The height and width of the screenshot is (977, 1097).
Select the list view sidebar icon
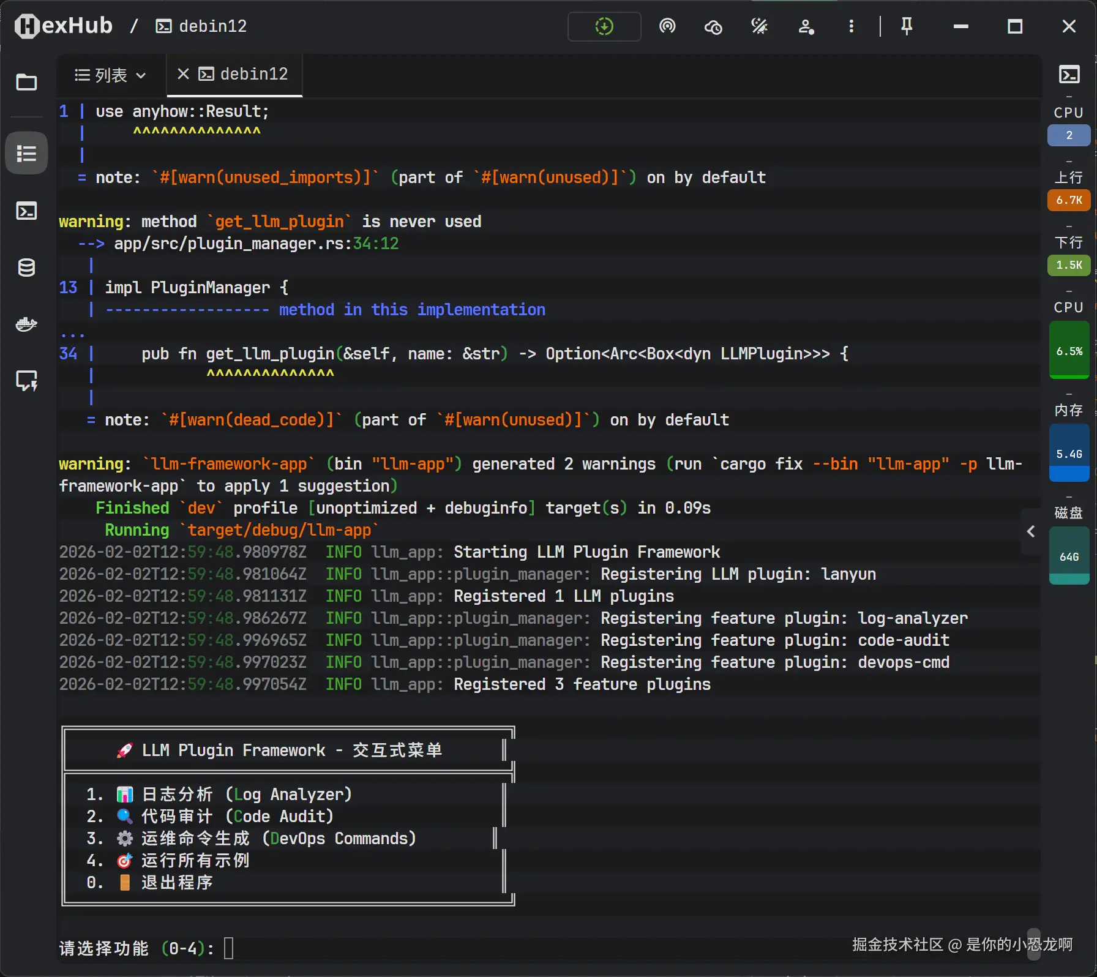[26, 153]
